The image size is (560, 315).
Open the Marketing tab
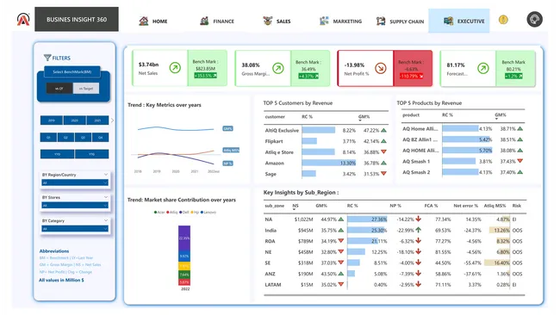[x=340, y=21]
